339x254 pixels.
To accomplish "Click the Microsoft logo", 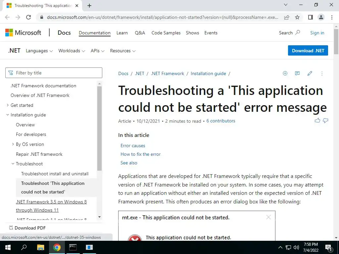I will pos(23,33).
